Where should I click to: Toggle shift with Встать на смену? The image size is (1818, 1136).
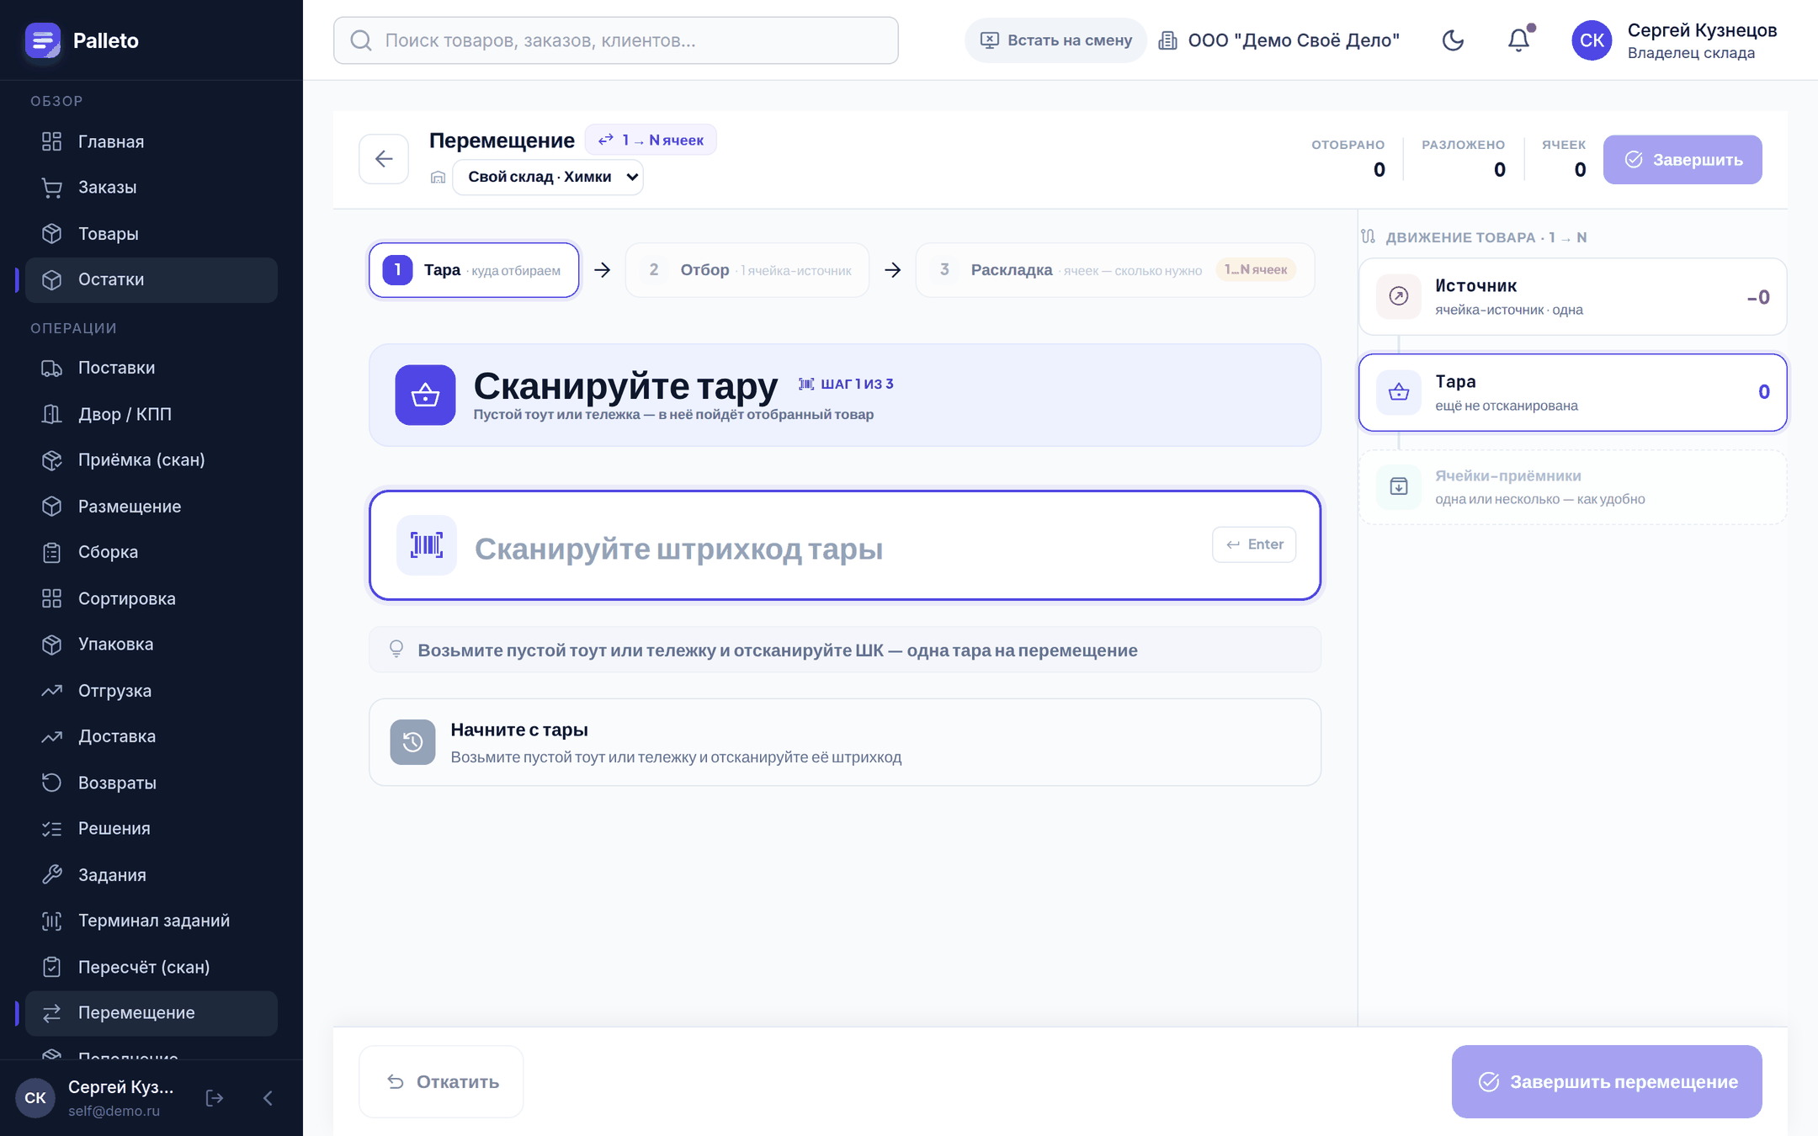coord(1056,40)
